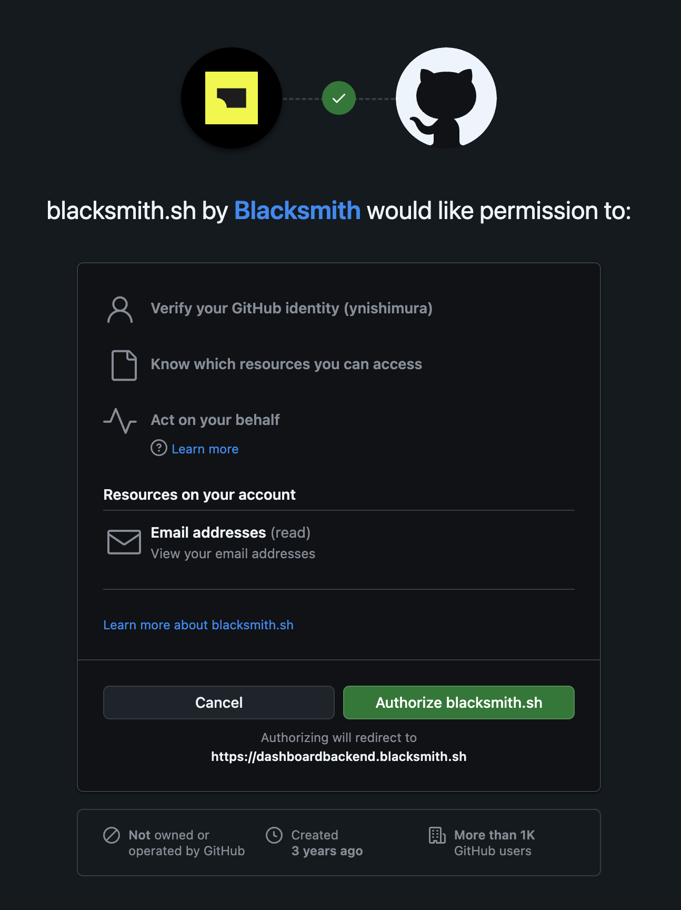This screenshot has width=681, height=910.
Task: Click the Verify your GitHub identity text
Action: pyautogui.click(x=292, y=309)
